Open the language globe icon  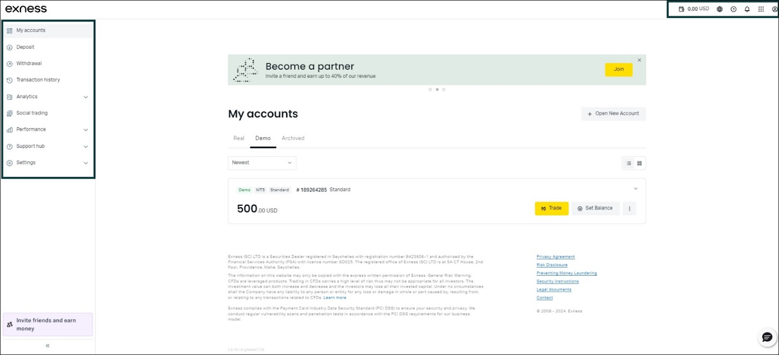pyautogui.click(x=720, y=9)
